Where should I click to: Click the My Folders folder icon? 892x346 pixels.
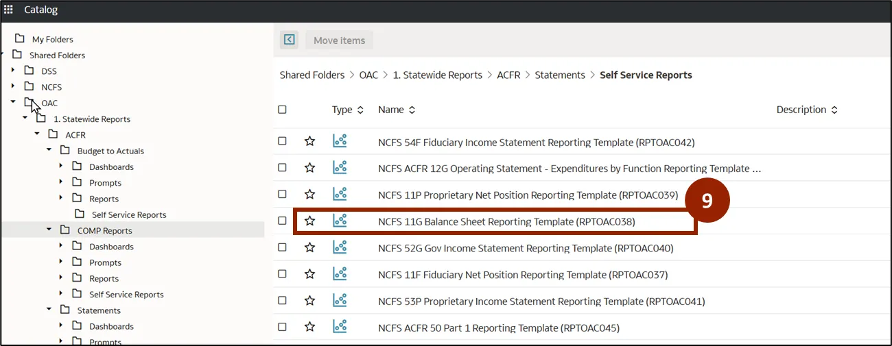(x=20, y=38)
